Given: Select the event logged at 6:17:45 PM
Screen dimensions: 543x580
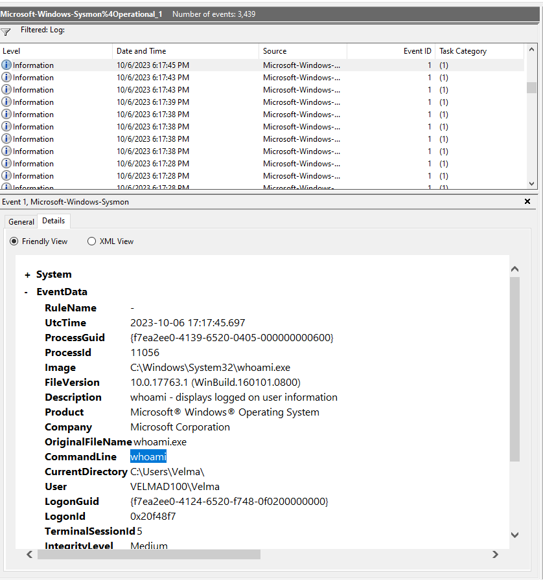Looking at the screenshot, I should (x=262, y=65).
